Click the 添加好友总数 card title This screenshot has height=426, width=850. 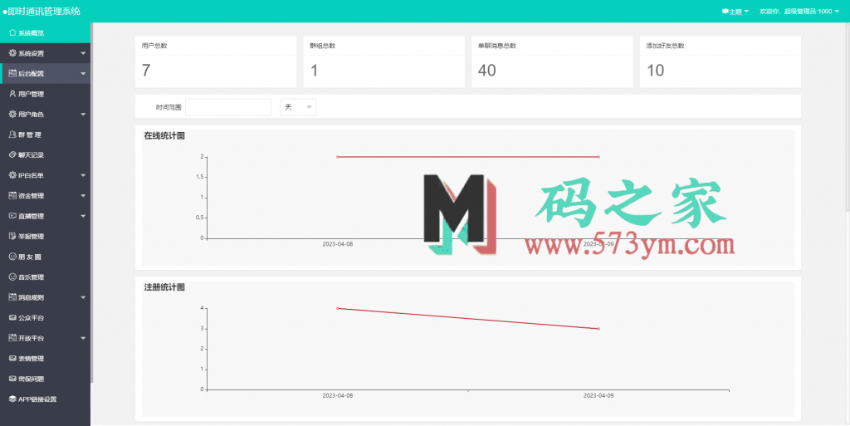tap(665, 46)
